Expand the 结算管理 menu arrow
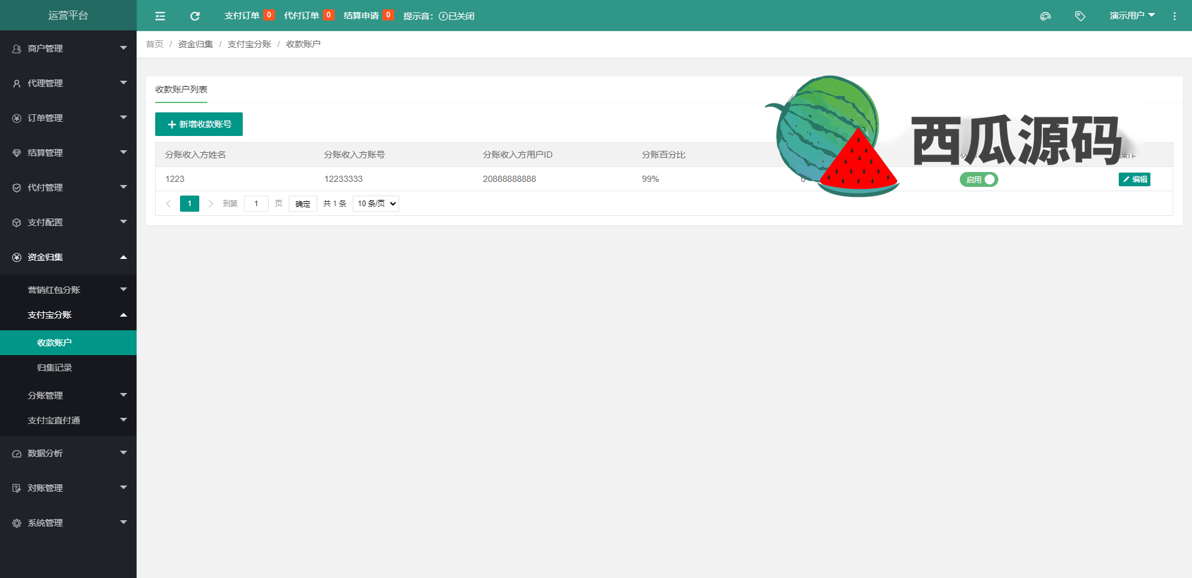The height and width of the screenshot is (578, 1192). (124, 152)
